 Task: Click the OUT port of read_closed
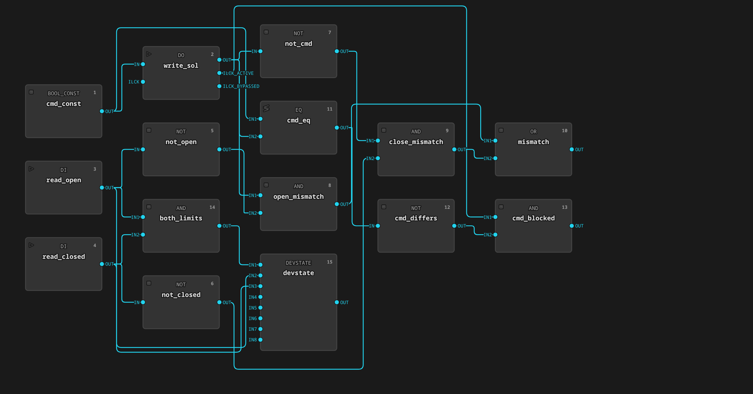(102, 264)
